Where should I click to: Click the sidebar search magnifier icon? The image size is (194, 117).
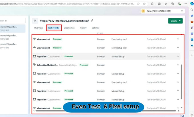192,10
